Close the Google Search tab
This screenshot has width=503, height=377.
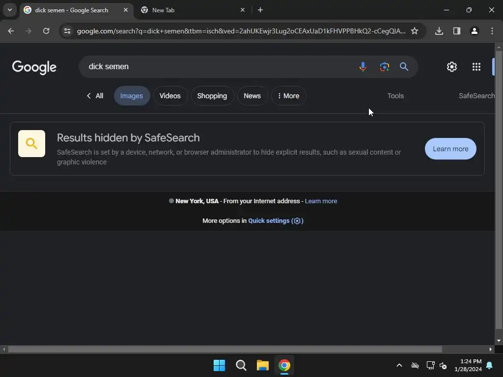click(126, 10)
